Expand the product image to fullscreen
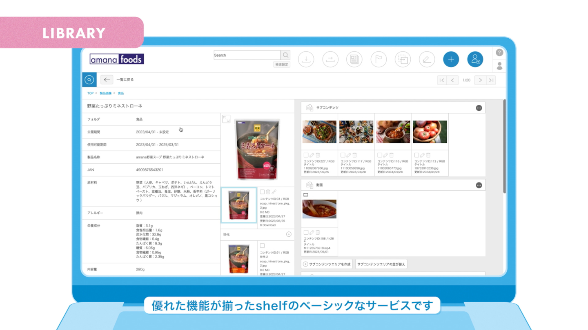 click(x=226, y=119)
